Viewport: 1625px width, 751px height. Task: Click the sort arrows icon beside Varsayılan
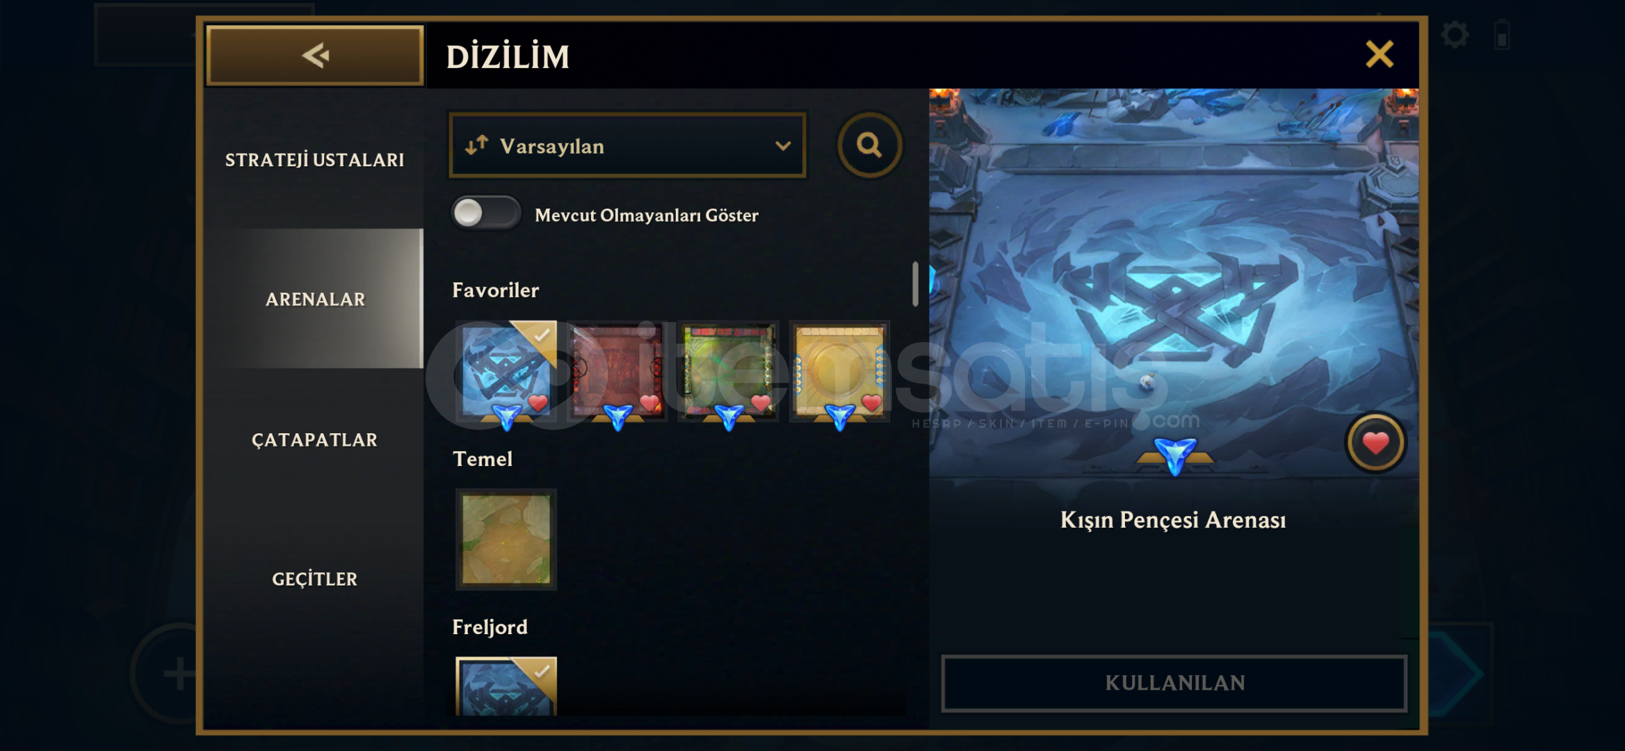(x=476, y=145)
